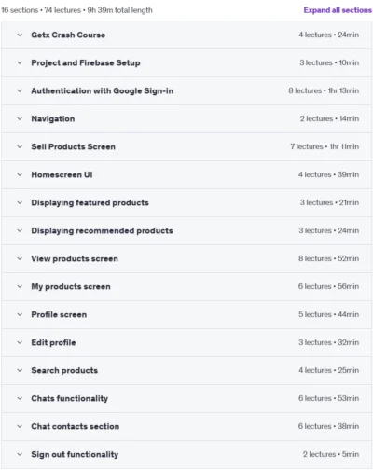Expand the Sign out functionality section
Screen dimensions: 373x470
coord(186,454)
